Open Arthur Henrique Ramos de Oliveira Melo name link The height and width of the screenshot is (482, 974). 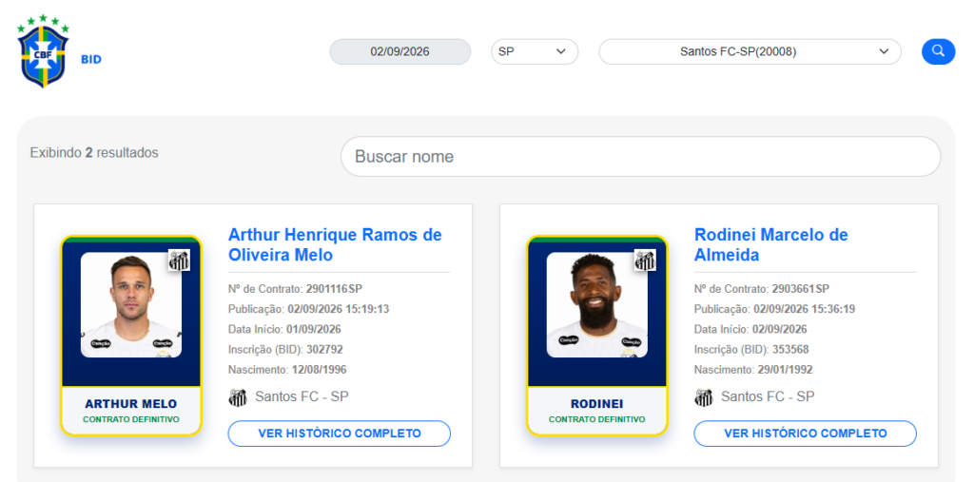(x=335, y=244)
